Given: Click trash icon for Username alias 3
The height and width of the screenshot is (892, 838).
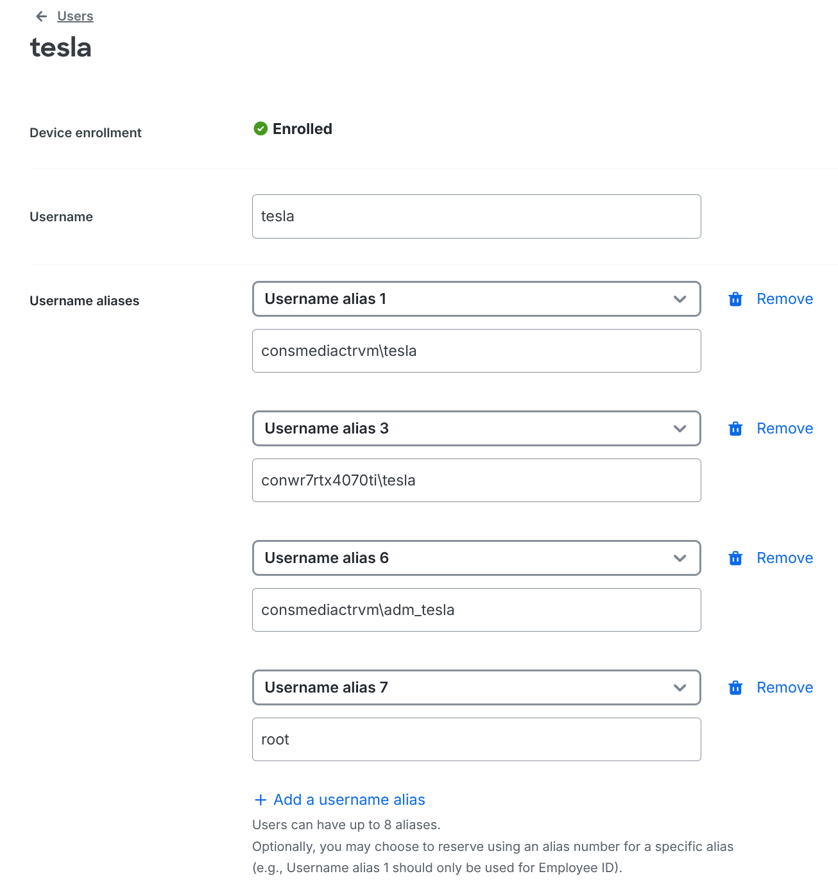Looking at the screenshot, I should 735,429.
